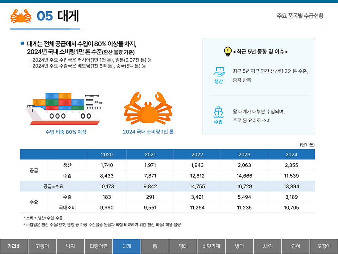This screenshot has width=338, height=254.
Task: Click the orange crab icon next to title
Action: (x=20, y=16)
